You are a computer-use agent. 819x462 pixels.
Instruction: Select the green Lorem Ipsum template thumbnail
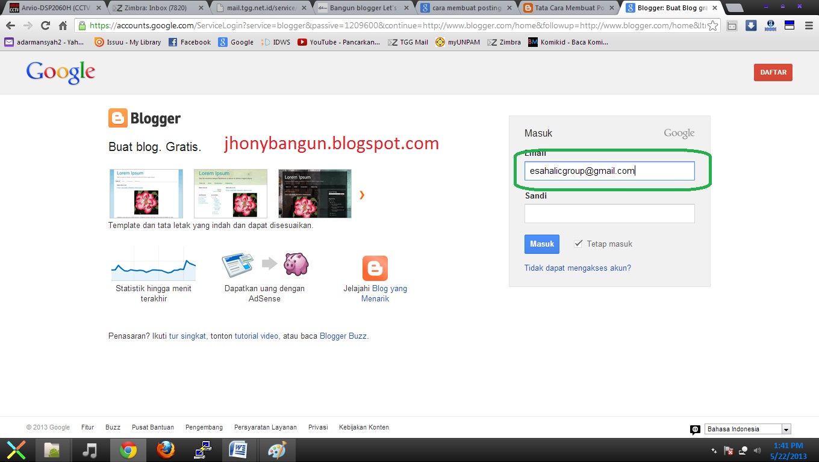231,194
